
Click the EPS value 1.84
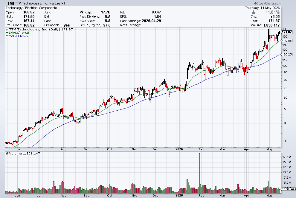[158, 17]
